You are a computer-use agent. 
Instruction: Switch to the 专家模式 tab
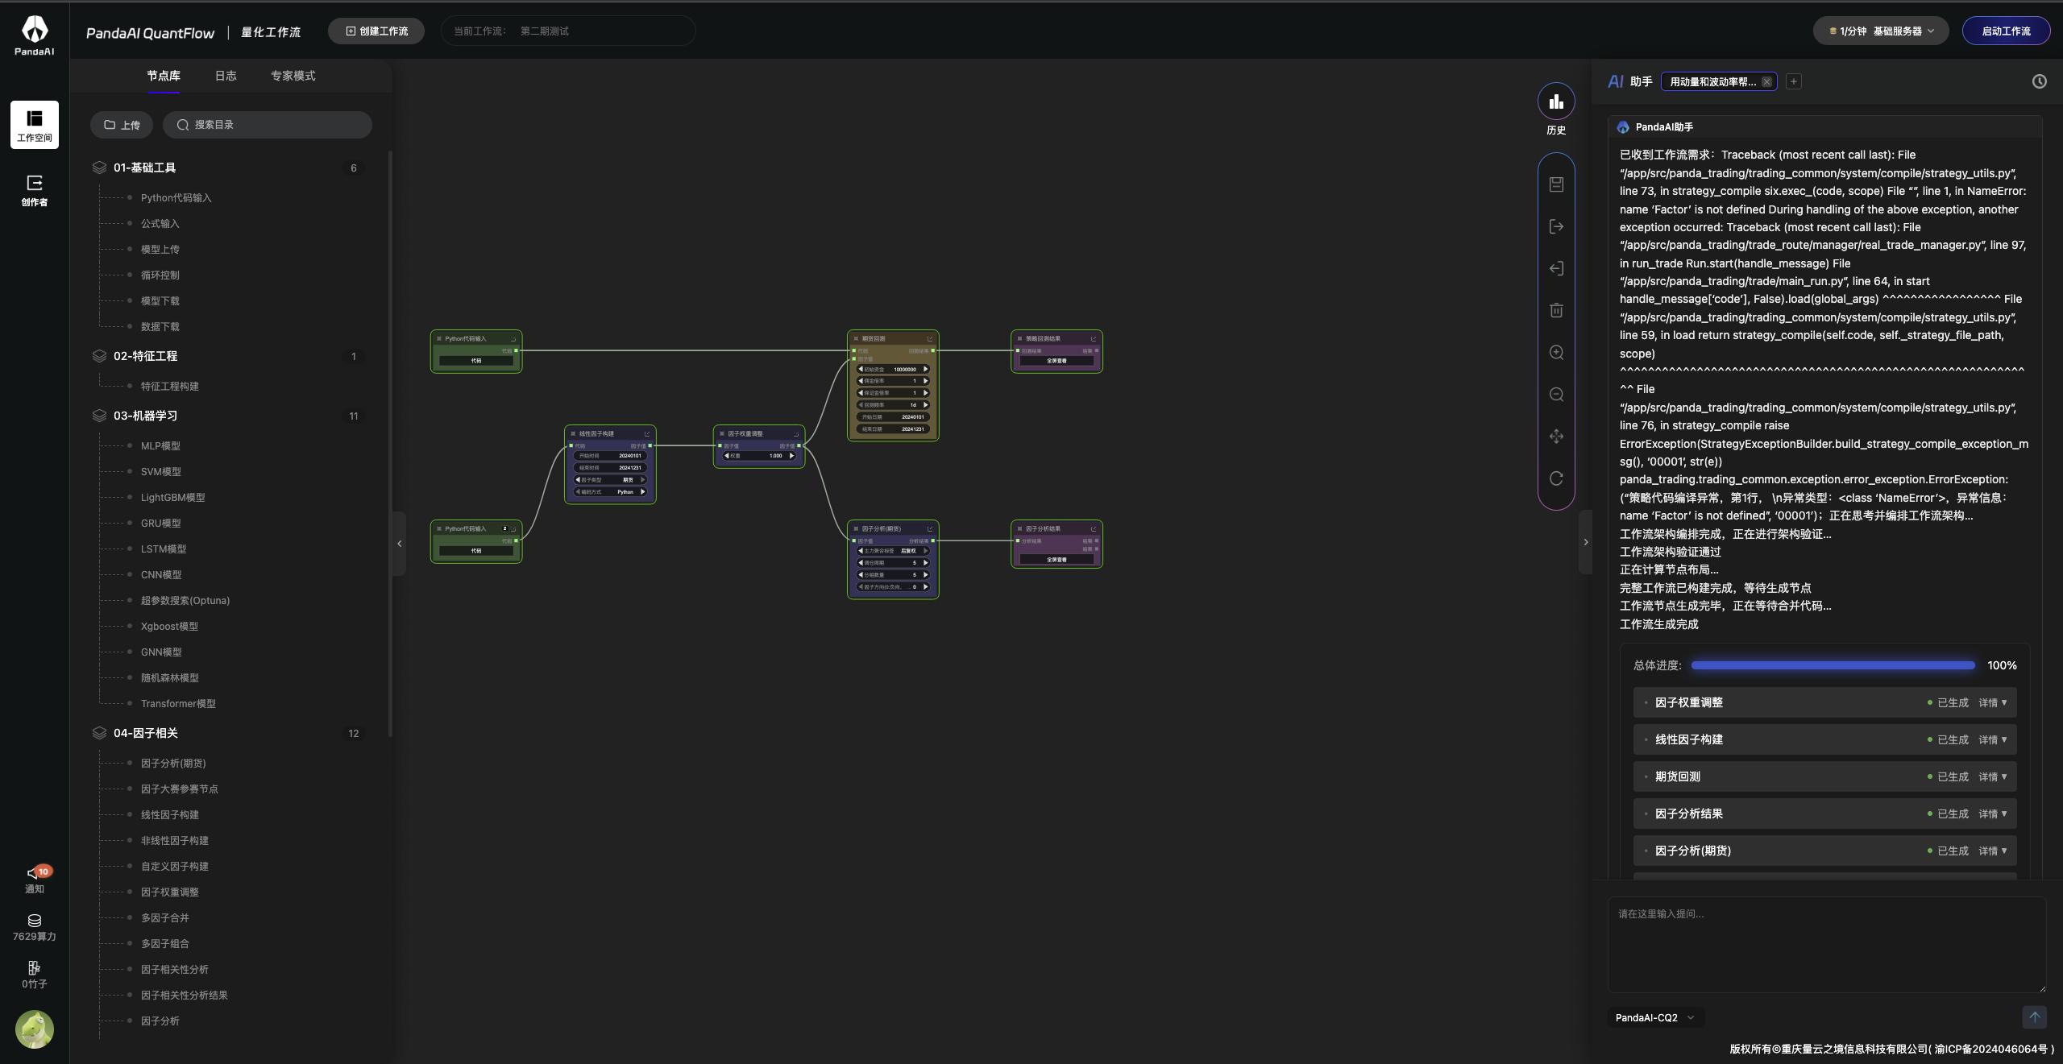[x=293, y=76]
